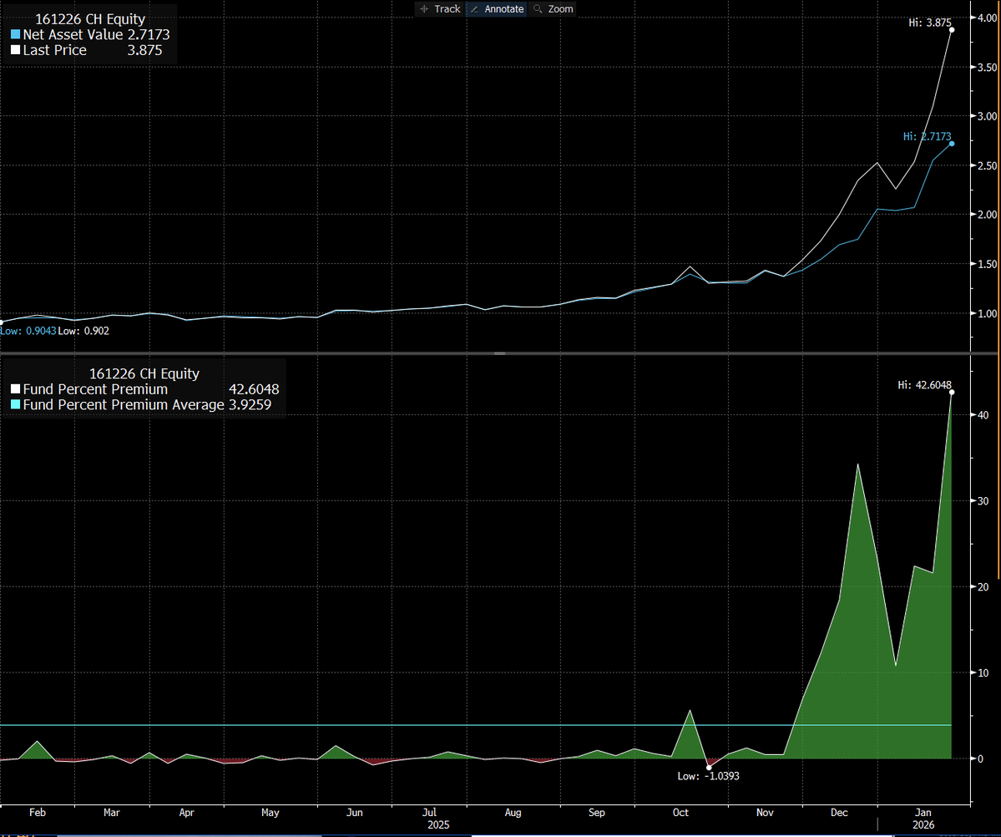Click the panel divider handle between charts
This screenshot has height=837, width=1001.
click(500, 353)
